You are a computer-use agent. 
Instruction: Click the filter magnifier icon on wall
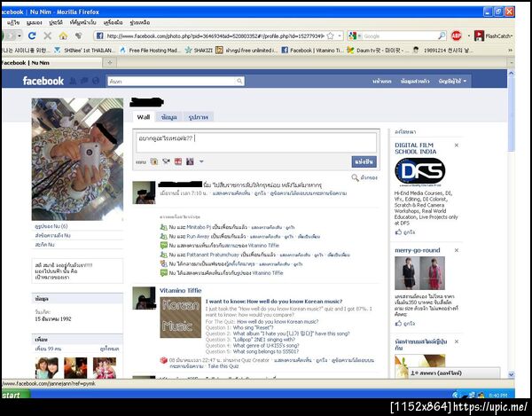[x=355, y=177]
